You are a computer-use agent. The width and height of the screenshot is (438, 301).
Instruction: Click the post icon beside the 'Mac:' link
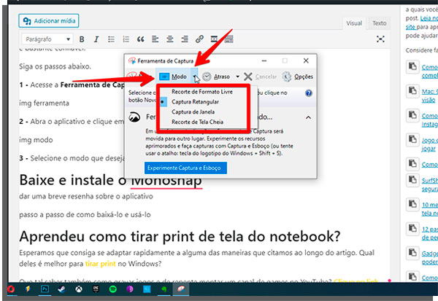tap(412, 90)
